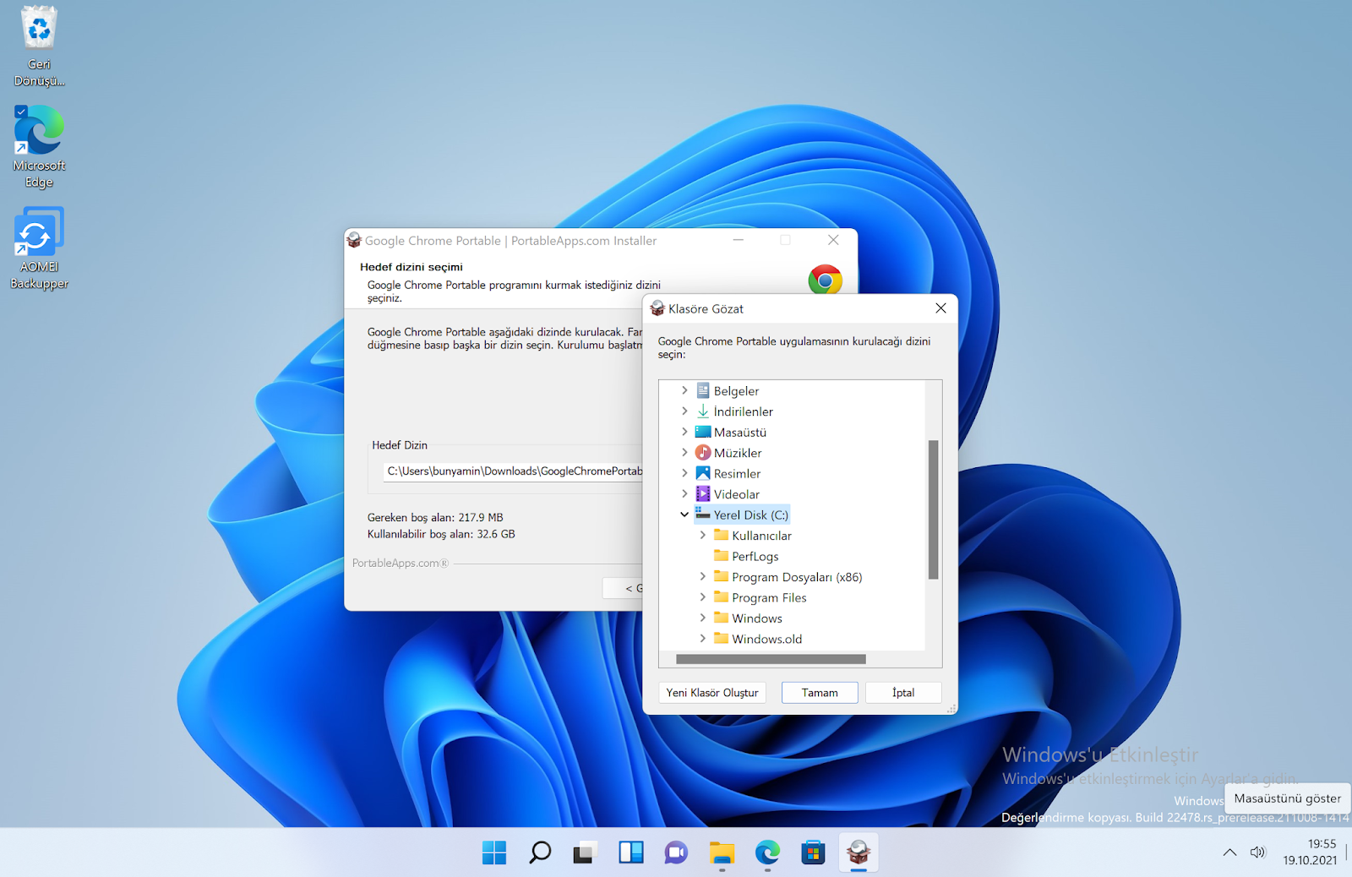Select 'Masaüstü' in folder tree

tap(740, 433)
